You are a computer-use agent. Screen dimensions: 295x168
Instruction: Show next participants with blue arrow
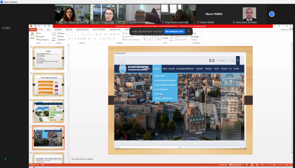pyautogui.click(x=272, y=14)
